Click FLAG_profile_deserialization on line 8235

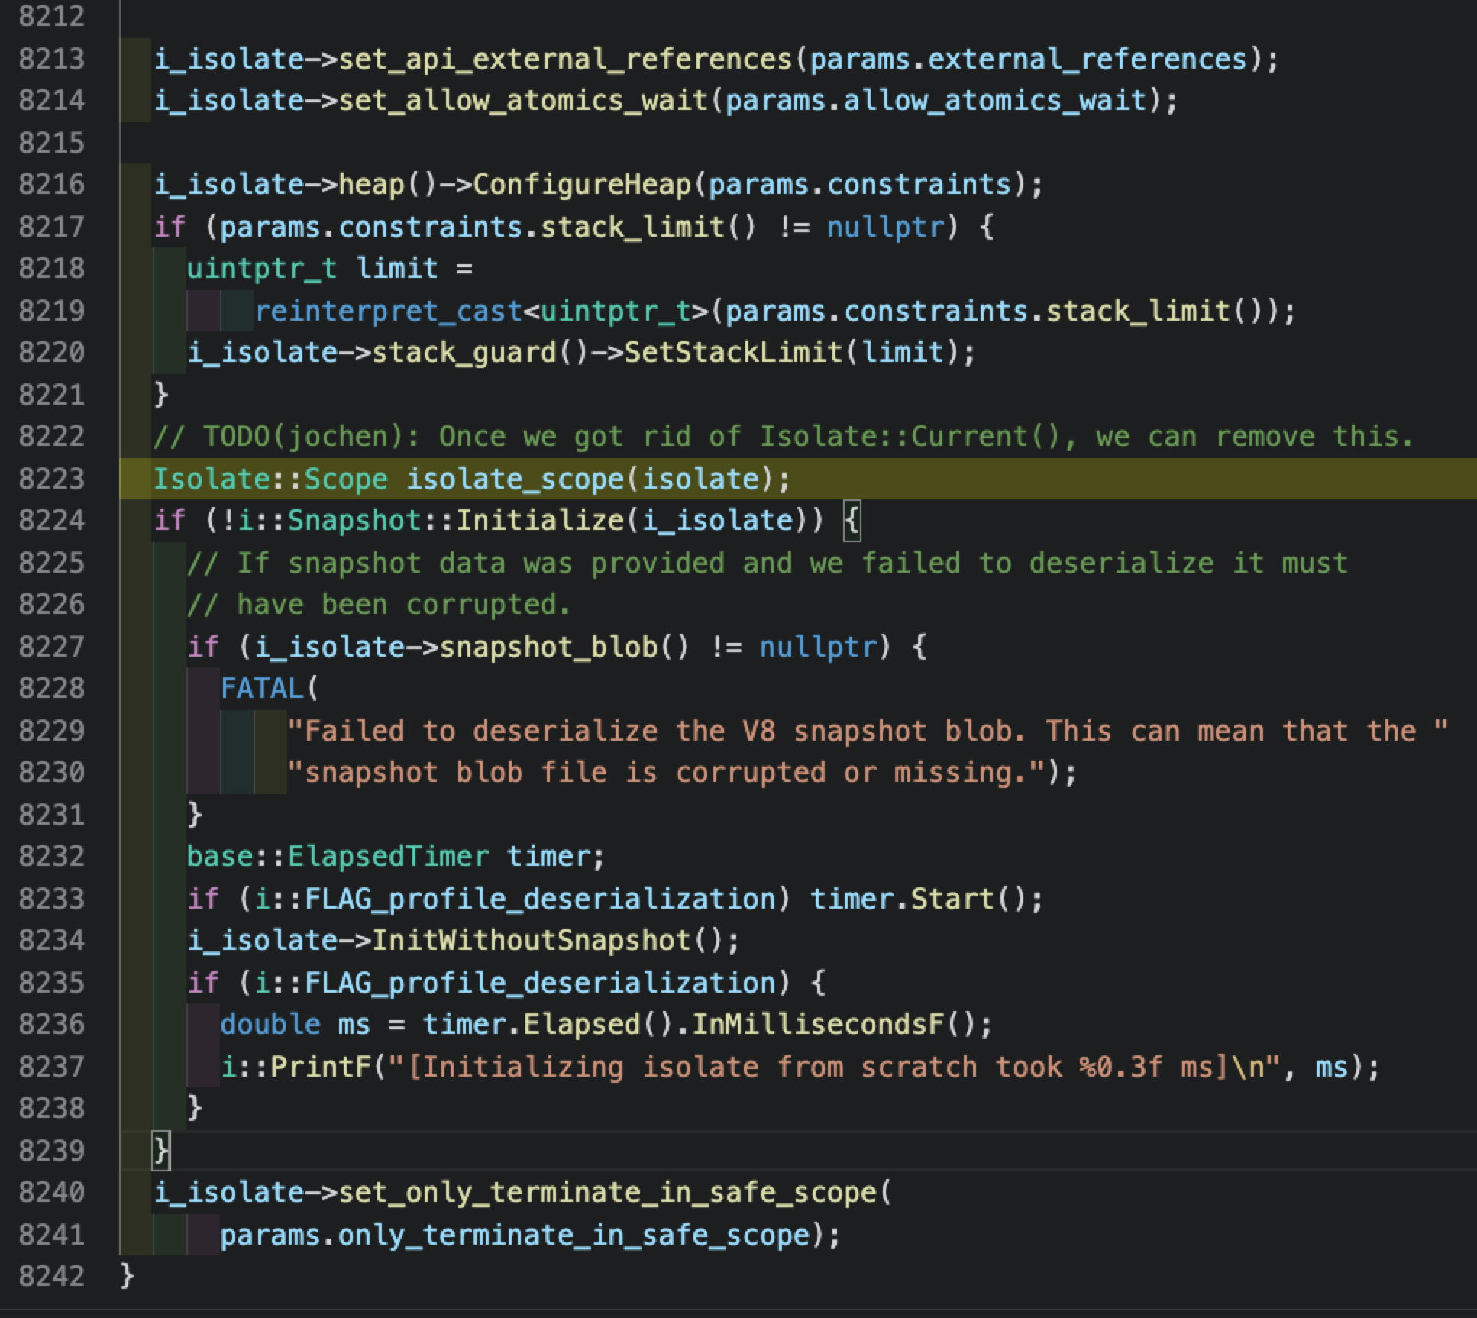(x=540, y=983)
